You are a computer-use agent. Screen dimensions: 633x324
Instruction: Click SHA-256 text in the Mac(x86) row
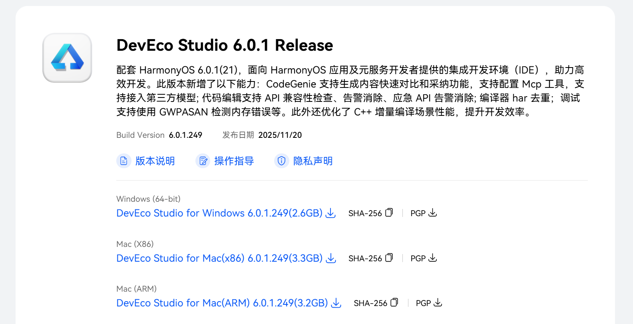pos(365,258)
